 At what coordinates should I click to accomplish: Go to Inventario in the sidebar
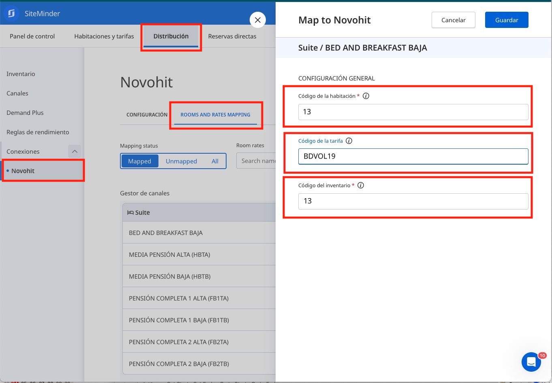[21, 74]
